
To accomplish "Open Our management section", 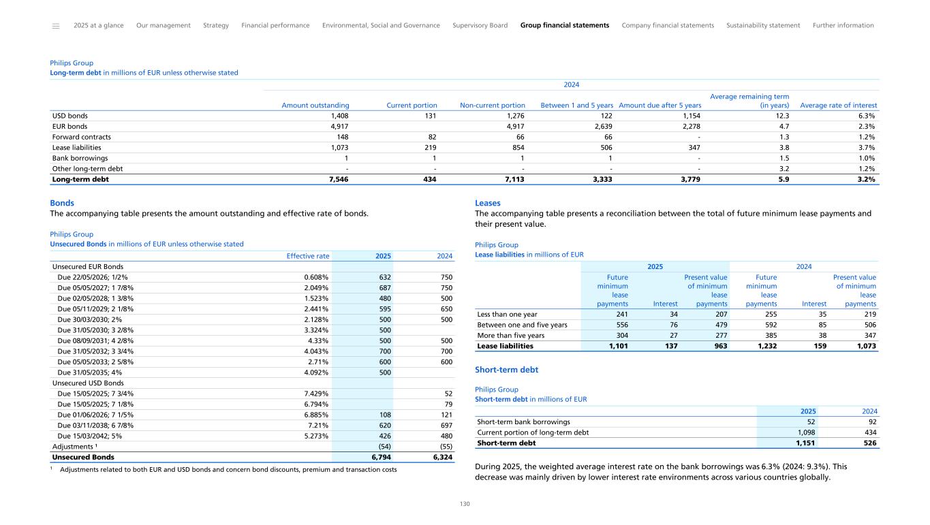I will click(x=164, y=25).
